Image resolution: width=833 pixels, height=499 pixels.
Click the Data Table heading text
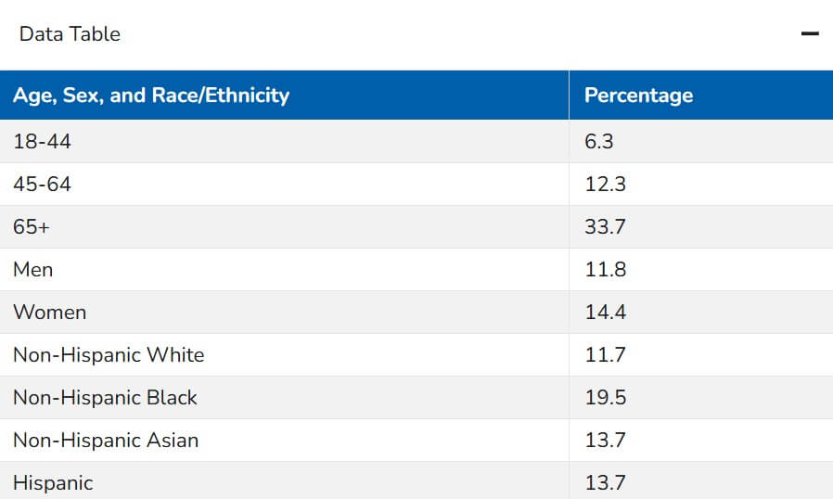70,34
